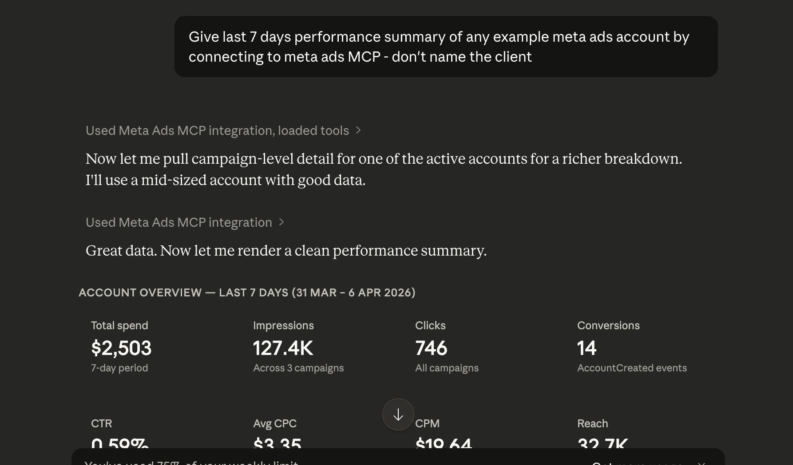793x465 pixels.
Task: Click the 'ACCOUNT OVERVIEW — LAST 7 DAYS' heading
Action: 247,292
